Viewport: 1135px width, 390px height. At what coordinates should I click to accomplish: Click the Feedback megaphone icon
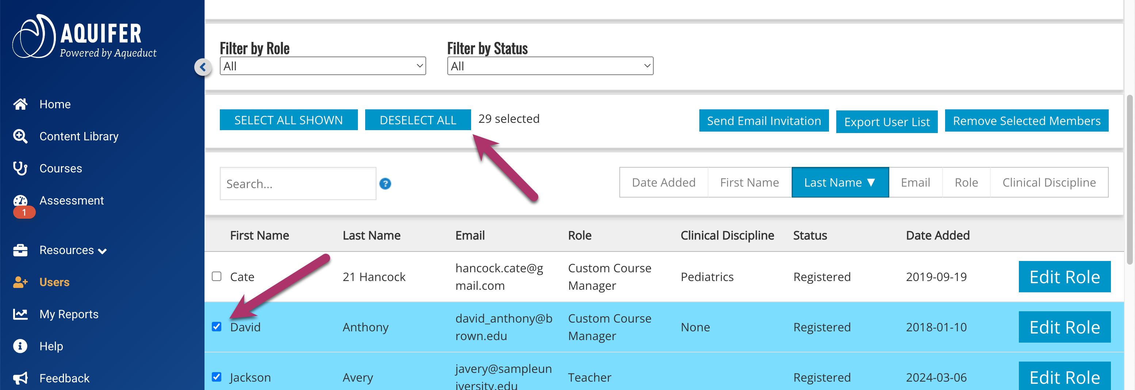tap(20, 378)
